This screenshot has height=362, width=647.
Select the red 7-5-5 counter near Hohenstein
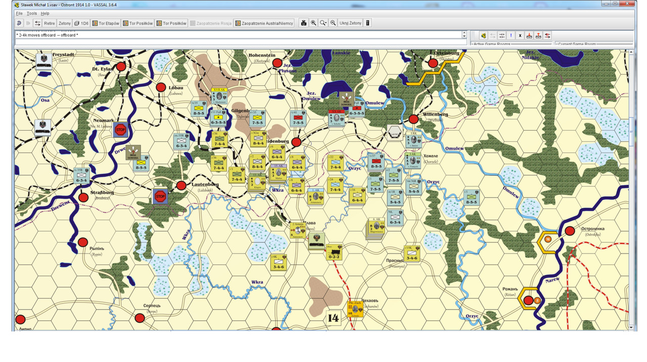298,118
